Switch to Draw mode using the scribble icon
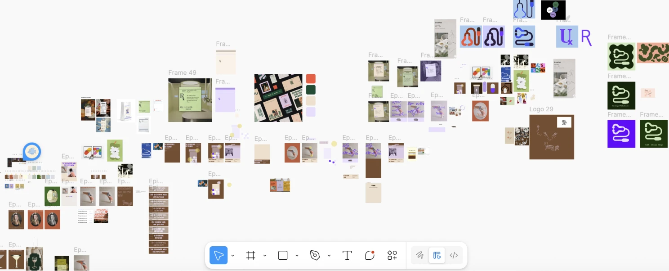The height and width of the screenshot is (271, 669). click(x=419, y=255)
